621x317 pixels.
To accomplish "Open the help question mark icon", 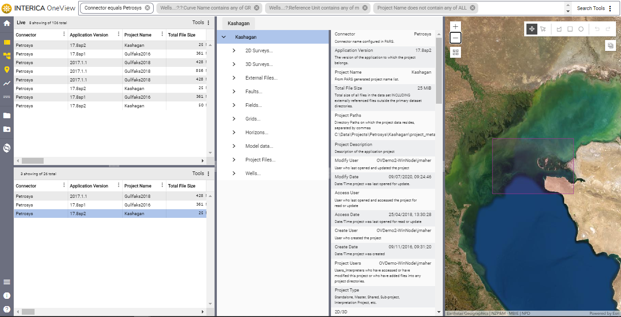I will click(7, 309).
